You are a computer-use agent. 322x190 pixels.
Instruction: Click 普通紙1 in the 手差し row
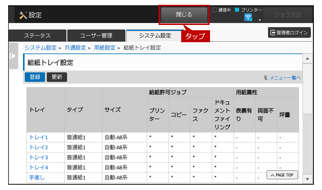(x=76, y=178)
